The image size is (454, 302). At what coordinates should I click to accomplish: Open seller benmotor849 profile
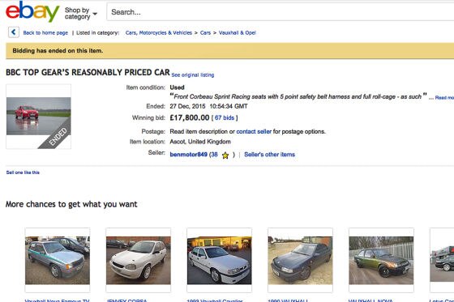188,155
